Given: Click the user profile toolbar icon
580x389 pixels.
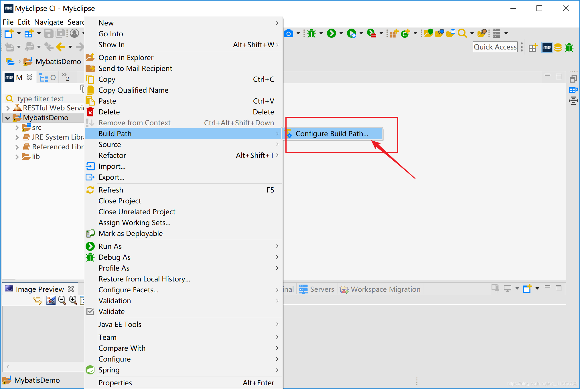Looking at the screenshot, I should (74, 33).
